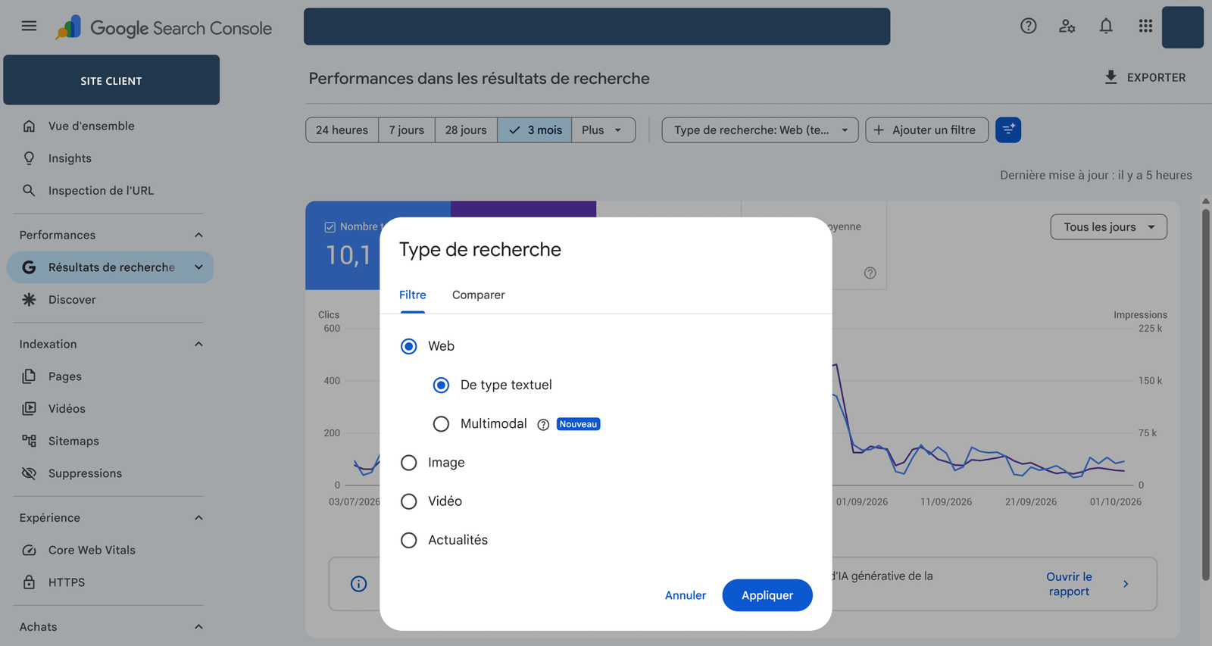Click the help icon under position moyenne
This screenshot has width=1212, height=646.
[x=870, y=273]
